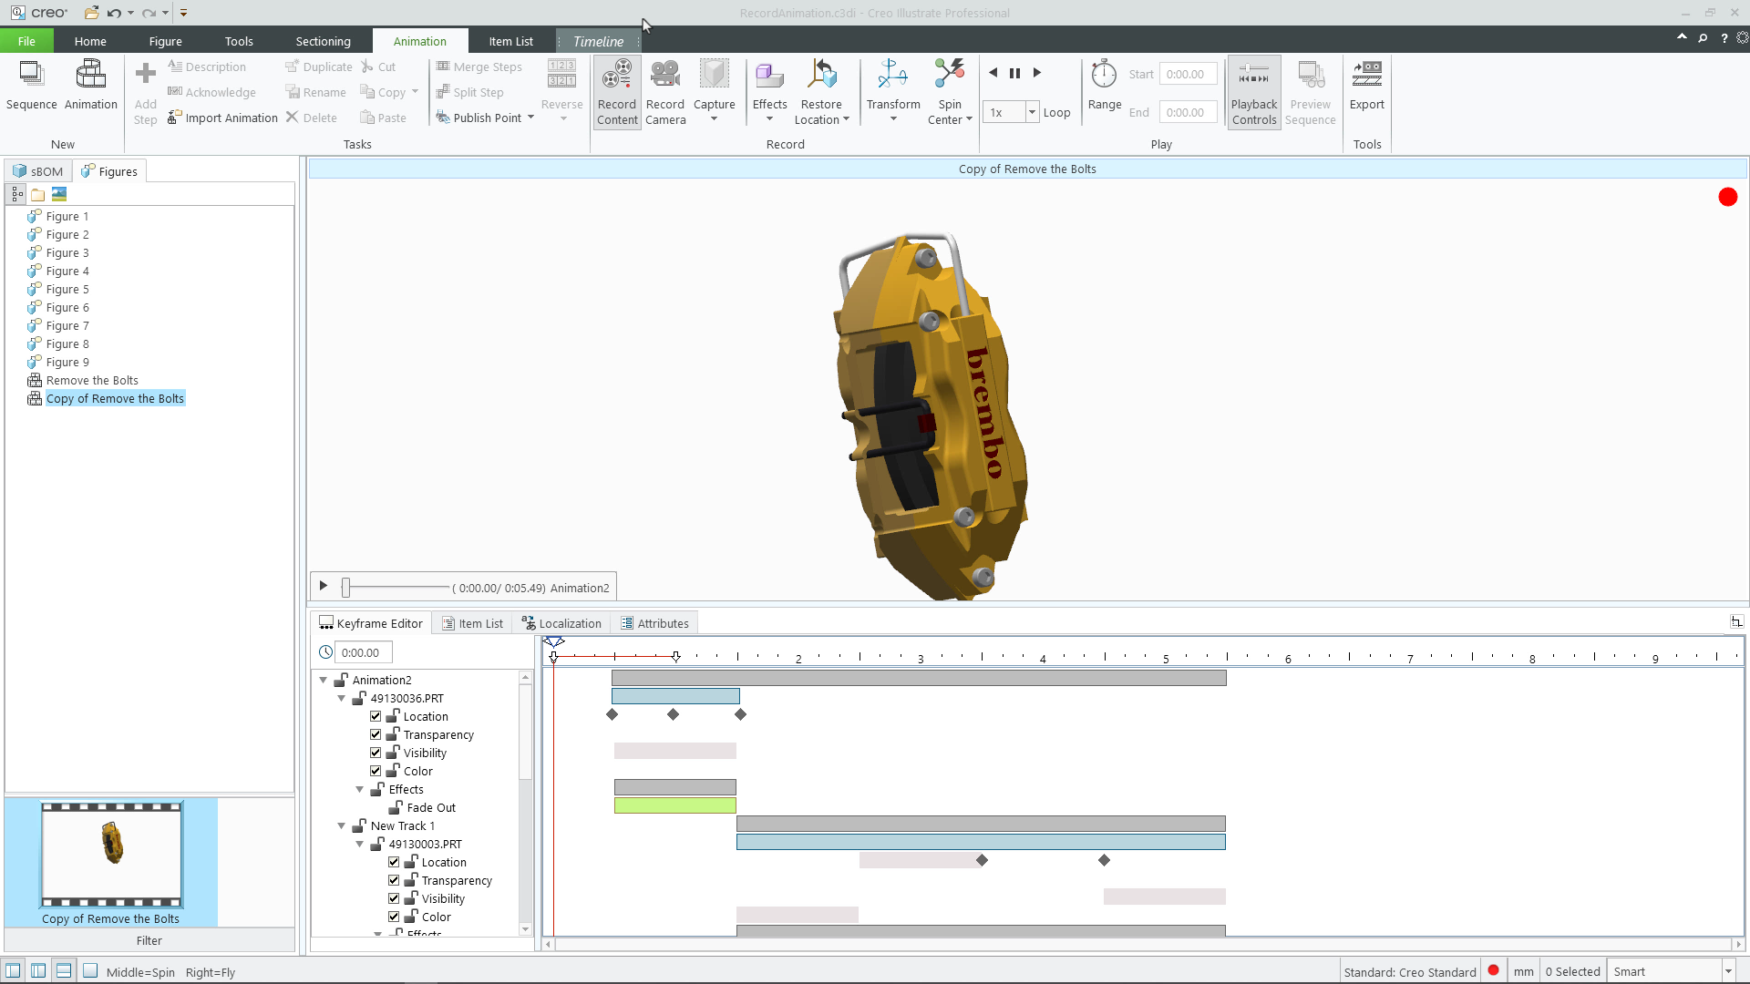Click the folder icon in Figures panel toolbar

point(37,194)
